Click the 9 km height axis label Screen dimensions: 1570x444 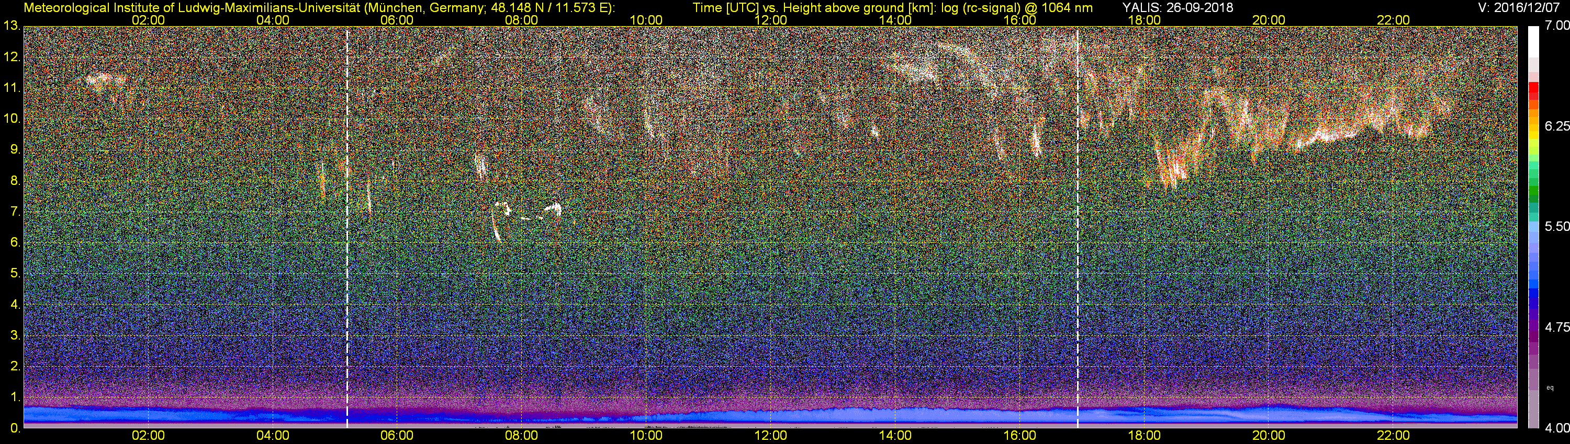(x=15, y=149)
